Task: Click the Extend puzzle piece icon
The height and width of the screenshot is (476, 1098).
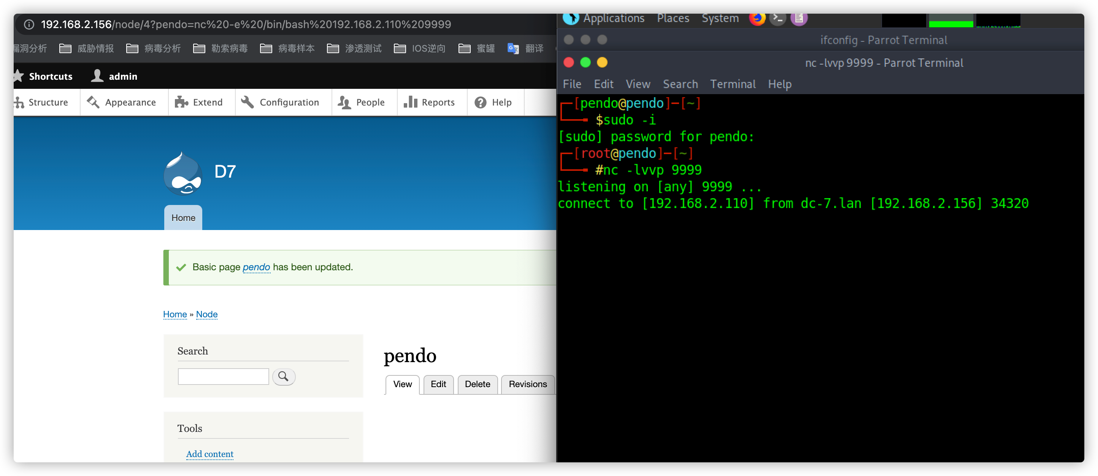Action: pos(181,102)
